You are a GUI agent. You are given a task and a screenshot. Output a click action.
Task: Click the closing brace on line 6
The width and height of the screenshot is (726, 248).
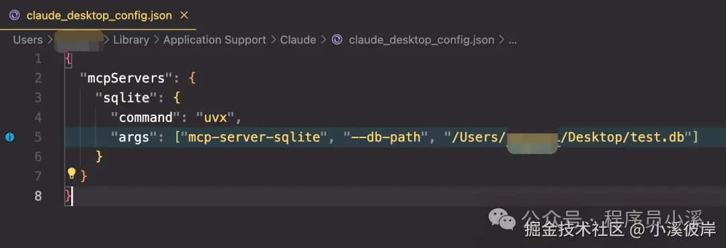99,157
